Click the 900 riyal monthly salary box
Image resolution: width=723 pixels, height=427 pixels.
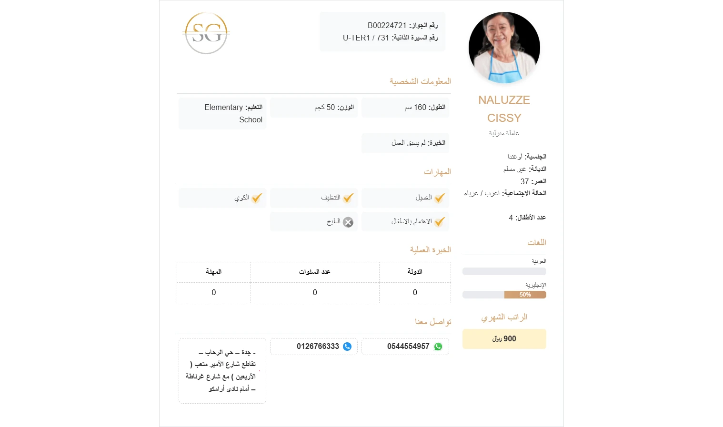pyautogui.click(x=504, y=339)
